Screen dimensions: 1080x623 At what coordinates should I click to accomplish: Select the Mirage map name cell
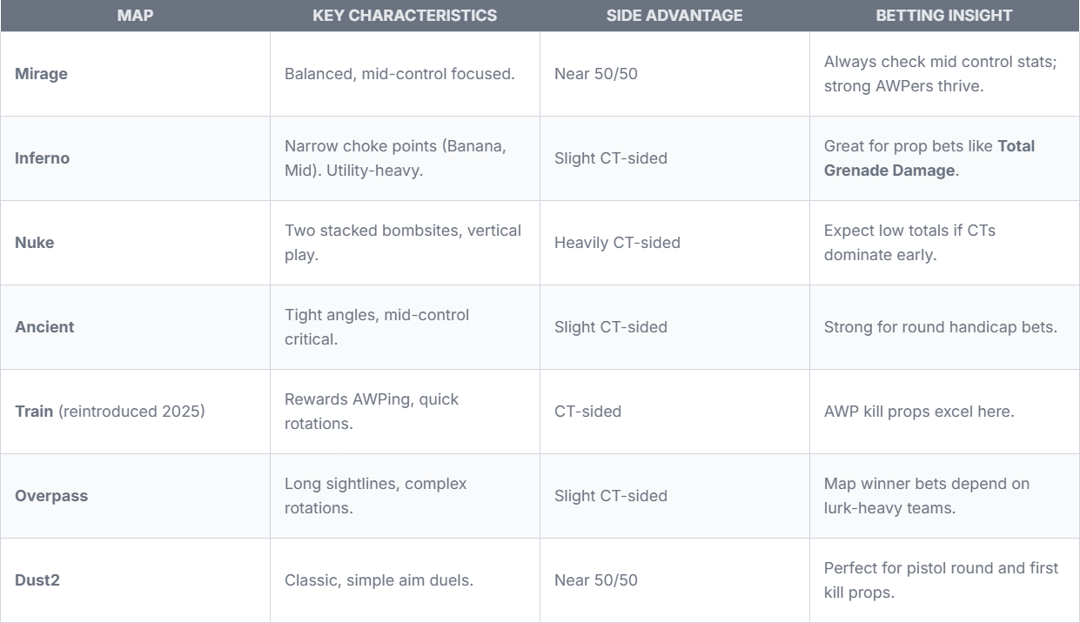(135, 74)
